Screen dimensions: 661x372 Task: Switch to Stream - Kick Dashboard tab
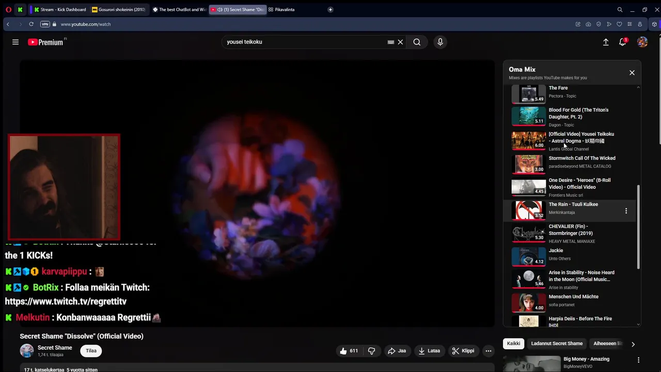coord(59,9)
